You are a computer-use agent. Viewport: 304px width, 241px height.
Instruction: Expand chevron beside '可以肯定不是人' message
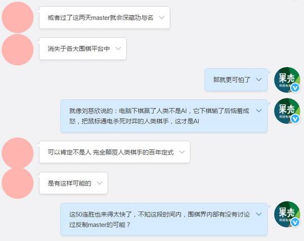click(182, 152)
